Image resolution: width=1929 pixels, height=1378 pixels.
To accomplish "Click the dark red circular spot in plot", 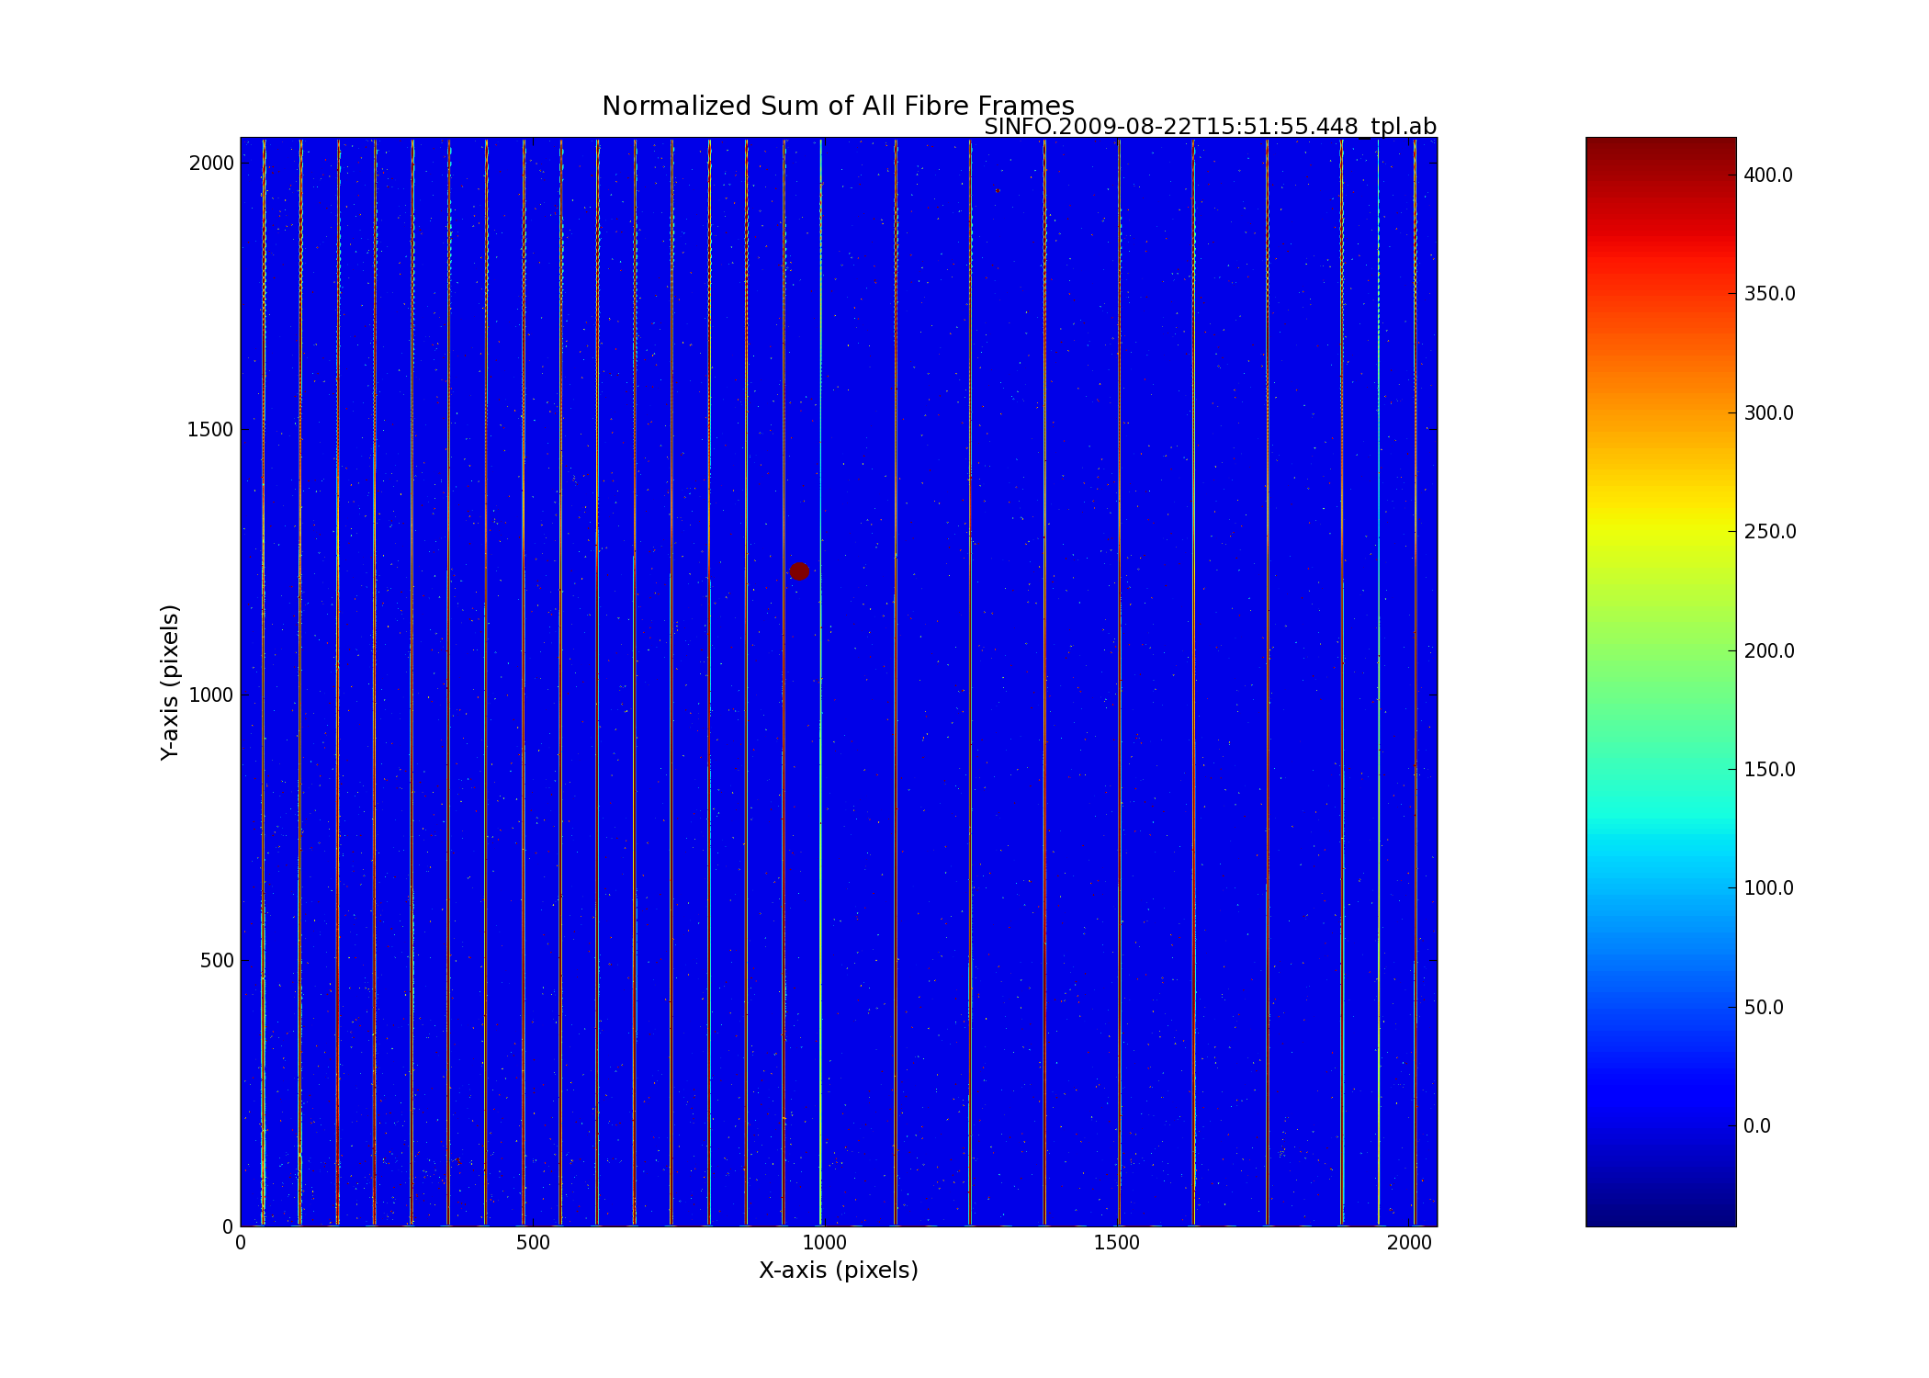I will [798, 570].
